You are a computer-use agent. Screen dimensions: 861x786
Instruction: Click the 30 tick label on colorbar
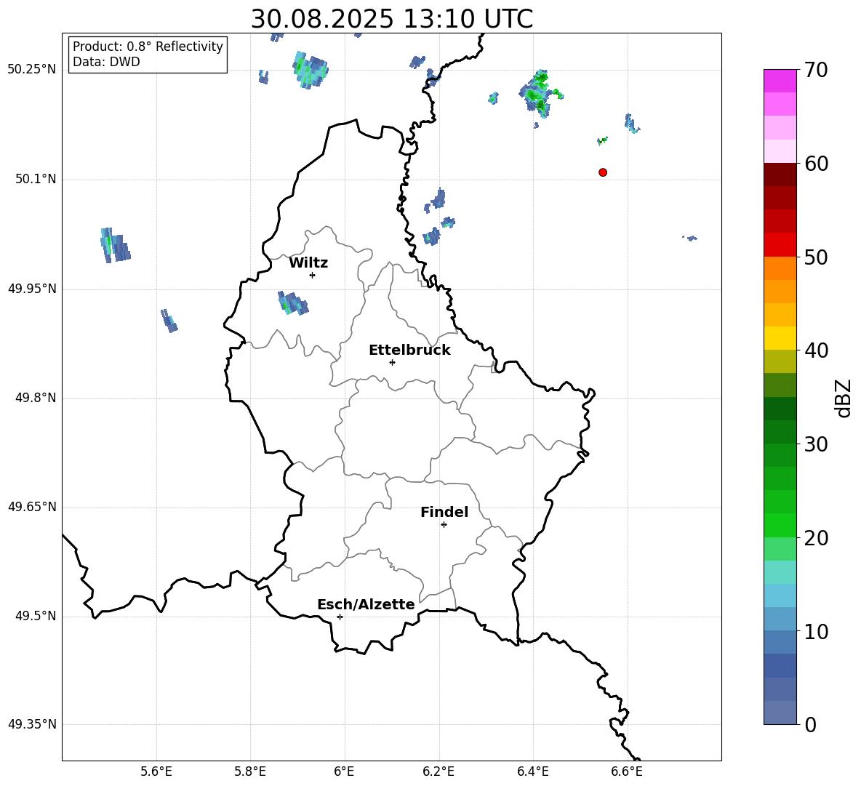(x=816, y=444)
